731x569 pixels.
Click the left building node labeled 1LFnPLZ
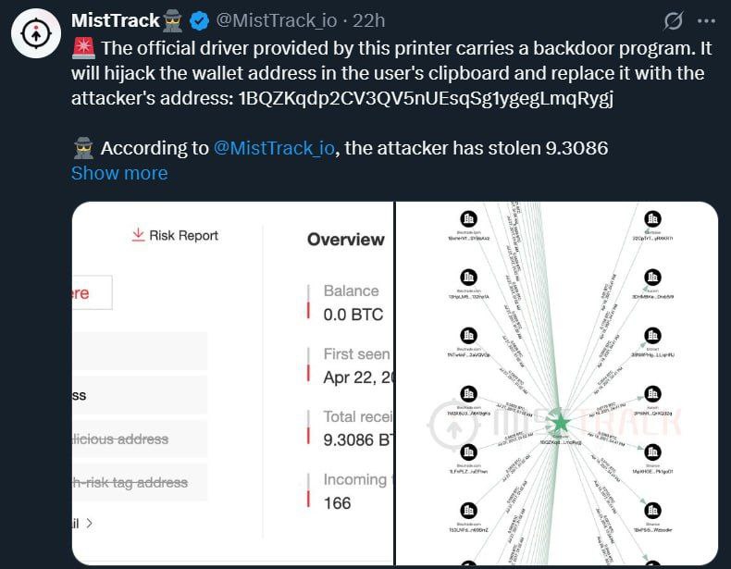coord(468,452)
